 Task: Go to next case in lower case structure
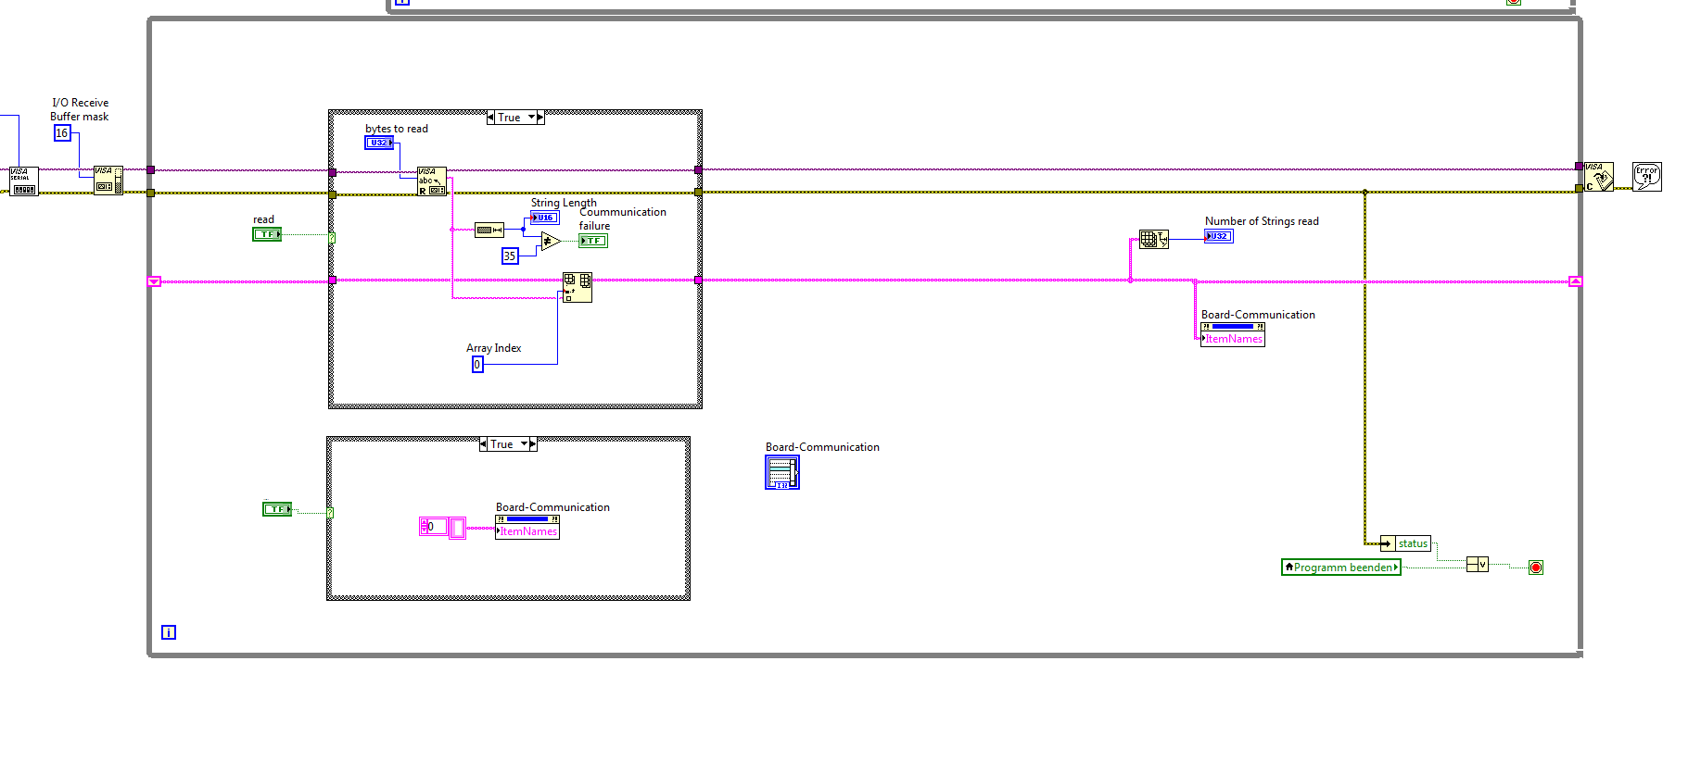click(x=533, y=444)
